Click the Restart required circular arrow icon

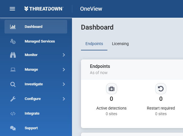[x=161, y=89]
